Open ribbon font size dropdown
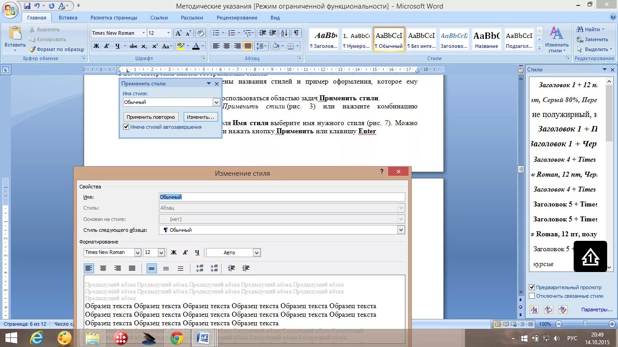 click(168, 33)
